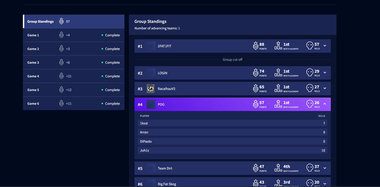
Task: Click the Team Dirt logo shield
Action: pos(151,168)
